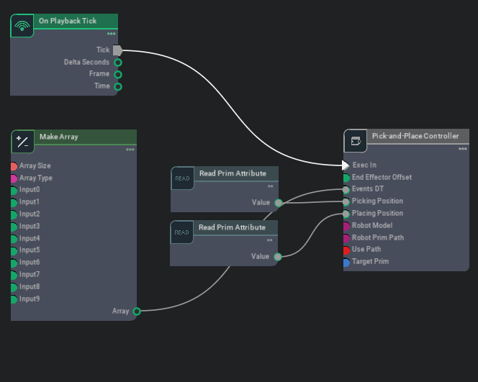Click the Placing Position input port
Viewport: 478px width, 382px height.
[346, 214]
